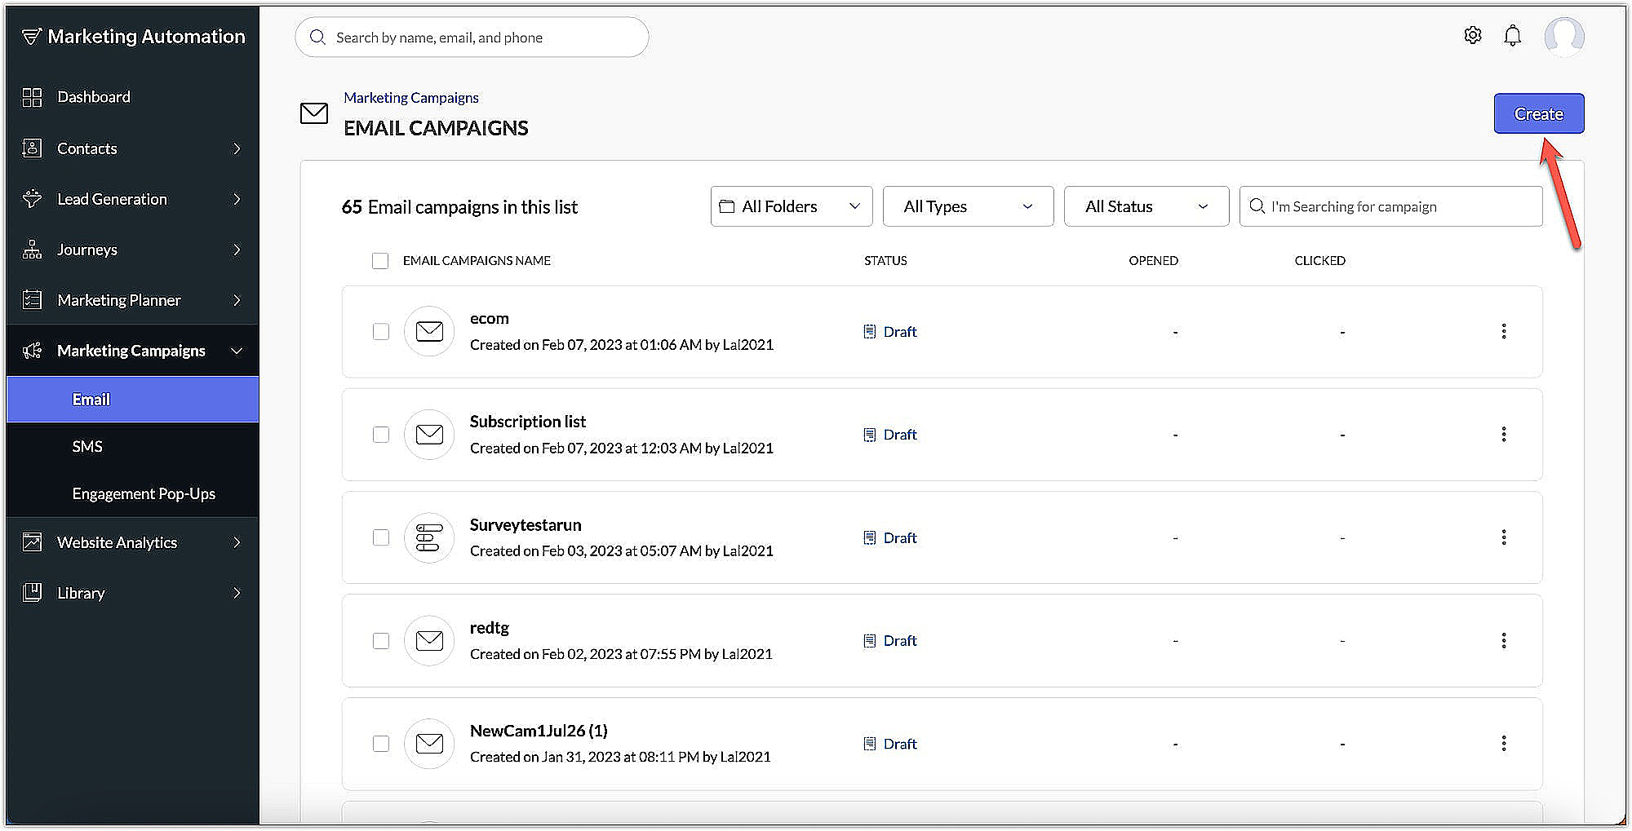Check the ecom campaign checkbox

tap(381, 332)
